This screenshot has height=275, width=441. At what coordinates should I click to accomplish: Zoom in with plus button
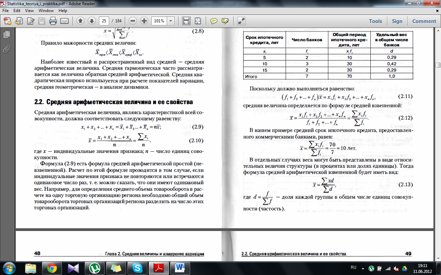pyautogui.click(x=144, y=21)
